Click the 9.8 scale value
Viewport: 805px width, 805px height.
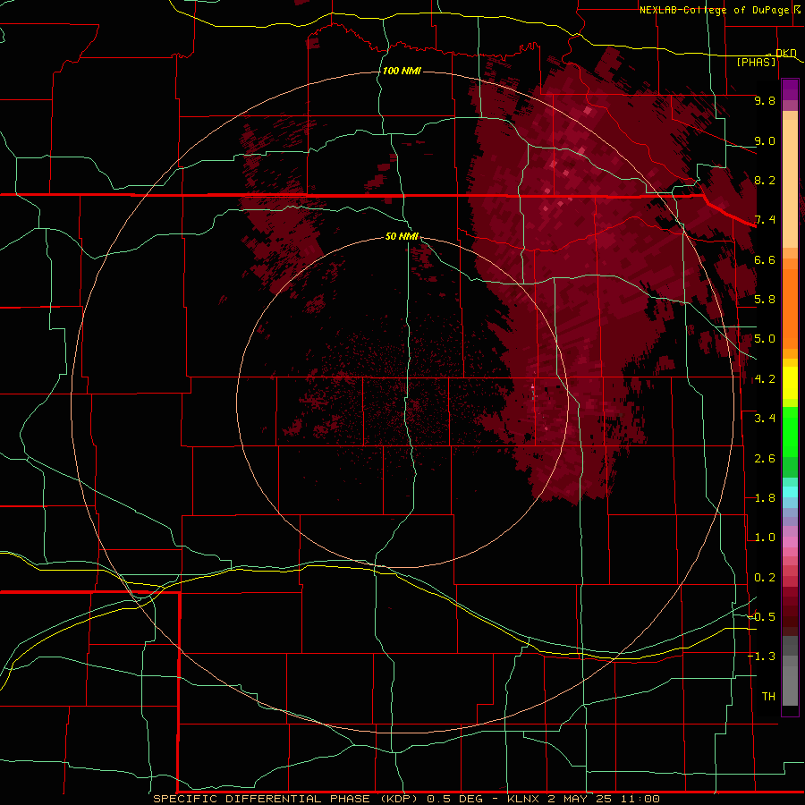(765, 100)
